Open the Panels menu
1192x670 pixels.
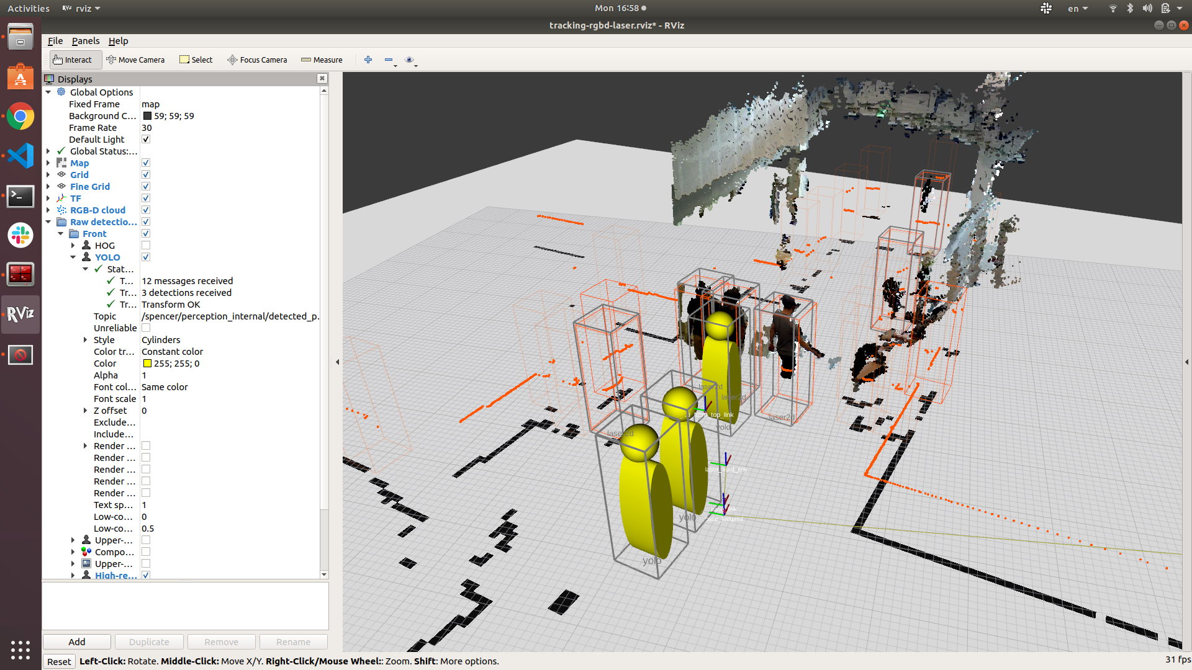click(x=86, y=41)
